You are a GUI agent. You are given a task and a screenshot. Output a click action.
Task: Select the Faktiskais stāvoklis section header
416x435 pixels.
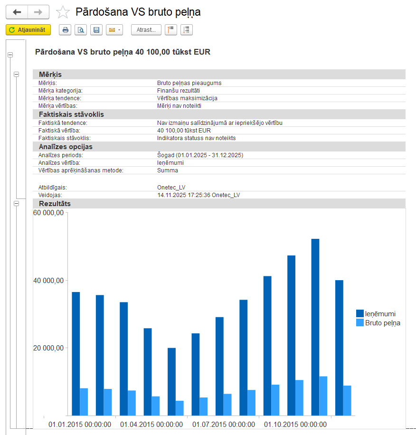(x=71, y=114)
